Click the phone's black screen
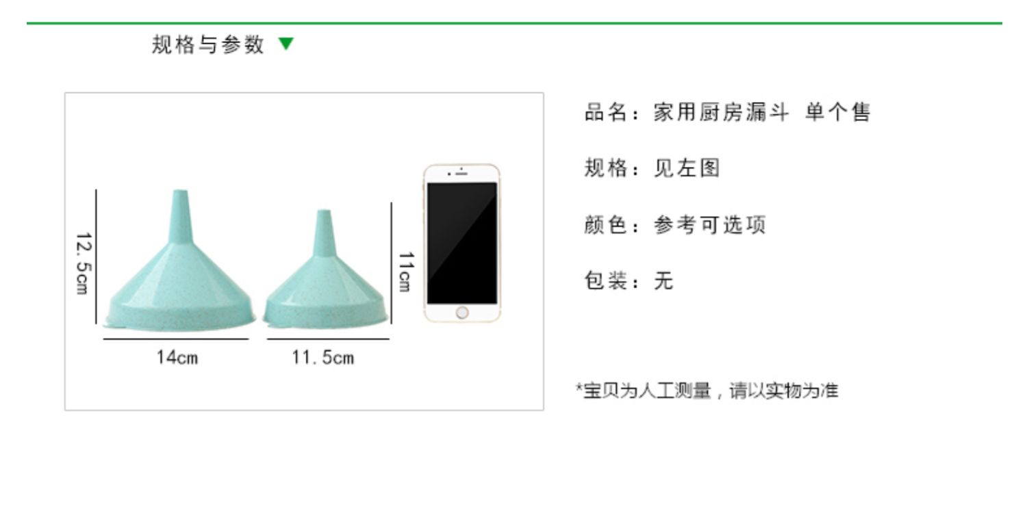The height and width of the screenshot is (513, 1027). pos(462,243)
